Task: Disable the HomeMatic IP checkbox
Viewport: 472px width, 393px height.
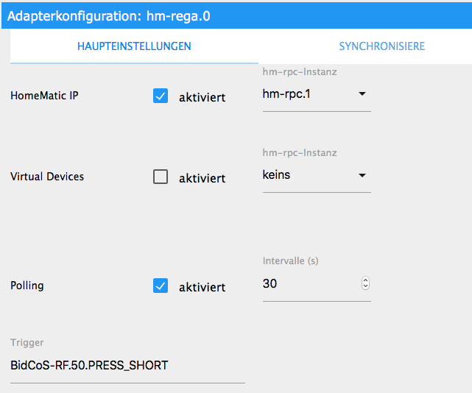Action: coord(161,96)
